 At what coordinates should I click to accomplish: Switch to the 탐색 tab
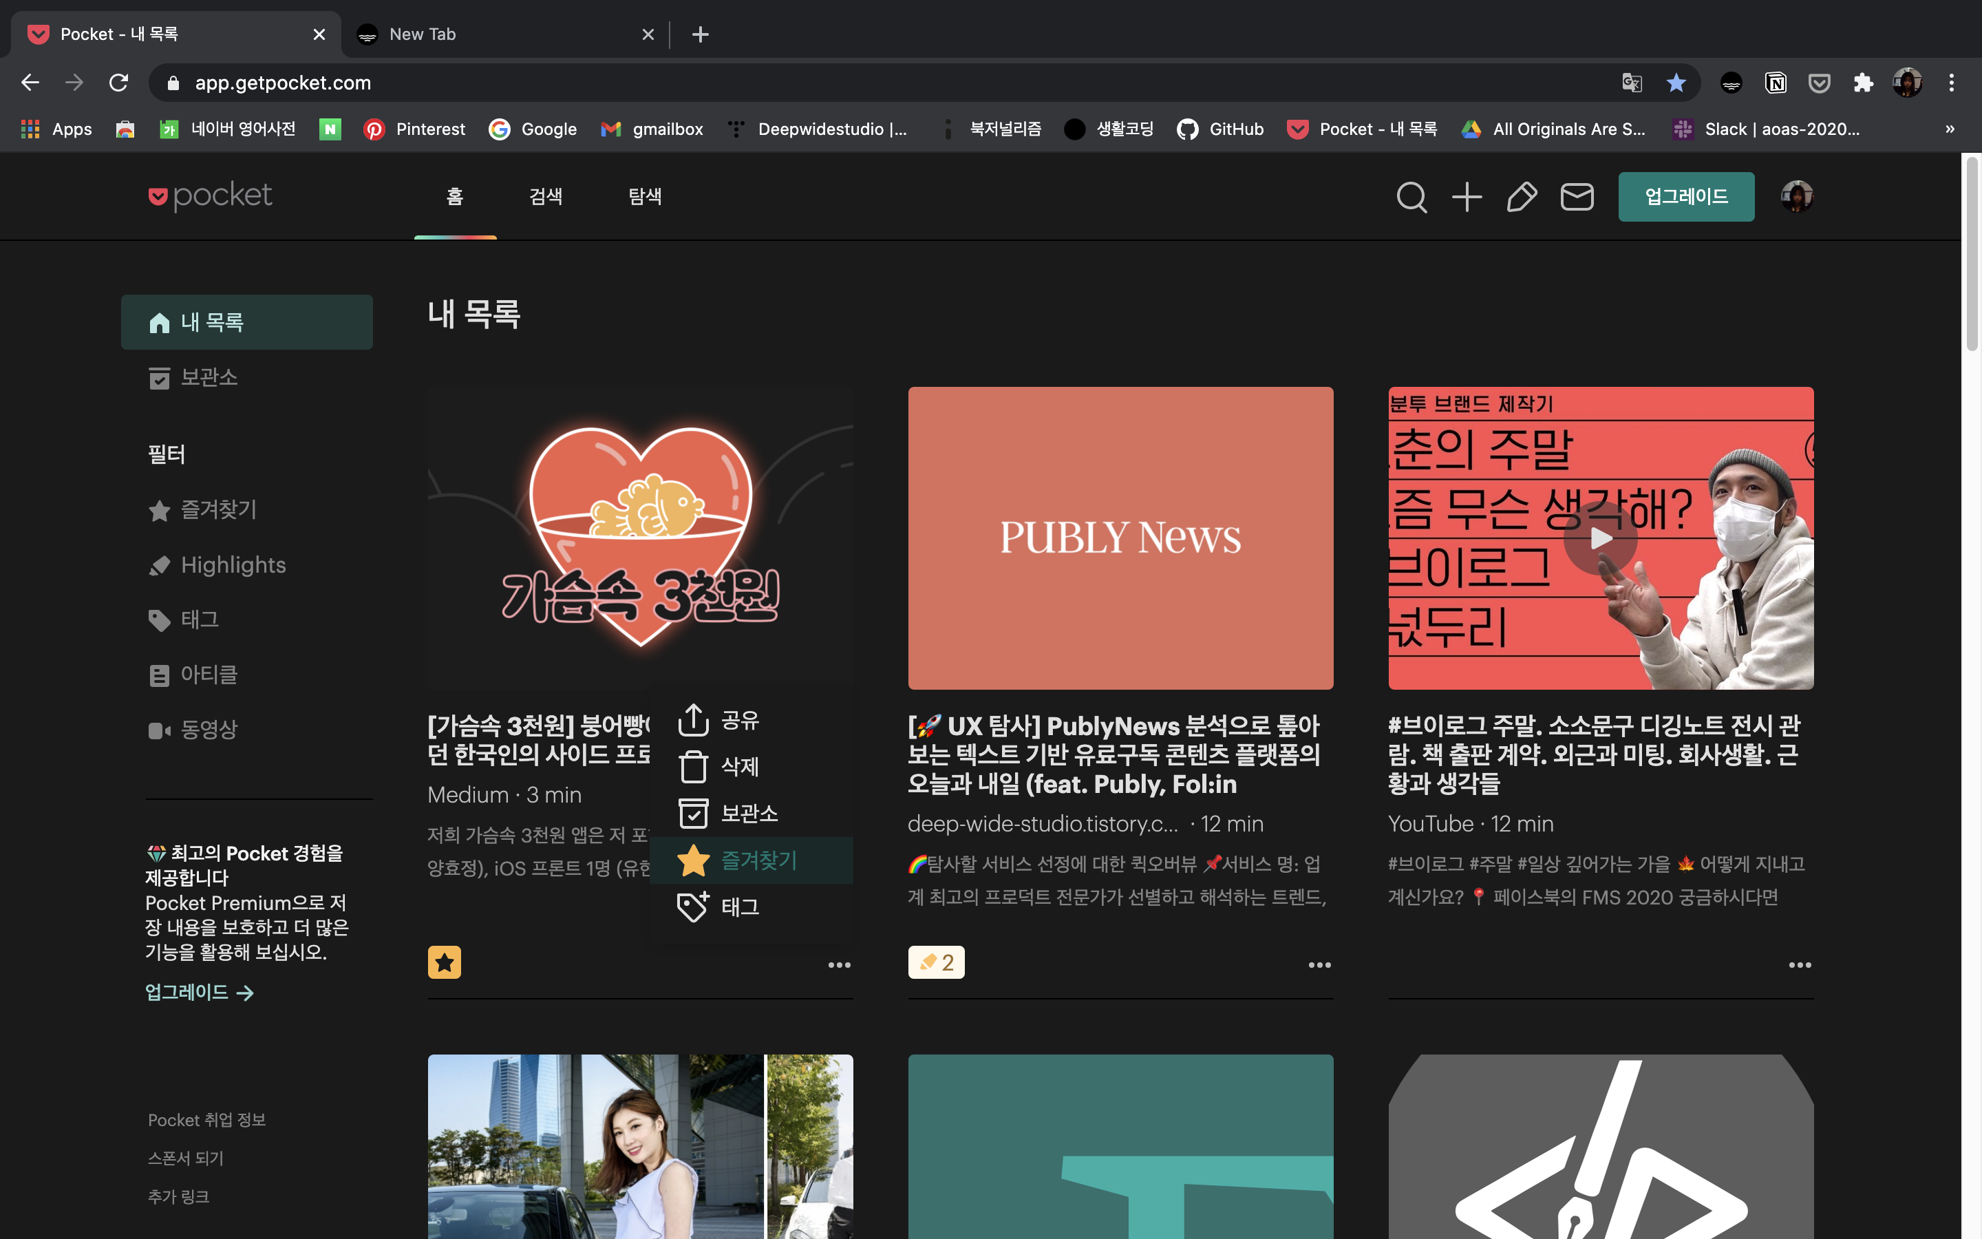[x=645, y=197]
